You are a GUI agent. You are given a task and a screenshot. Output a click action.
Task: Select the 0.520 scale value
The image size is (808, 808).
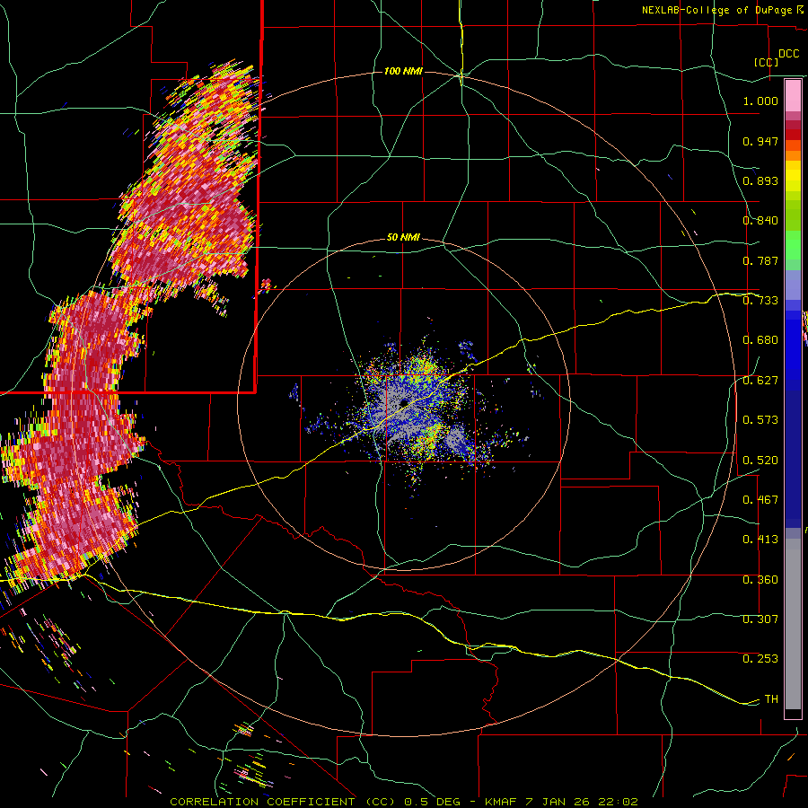(760, 461)
